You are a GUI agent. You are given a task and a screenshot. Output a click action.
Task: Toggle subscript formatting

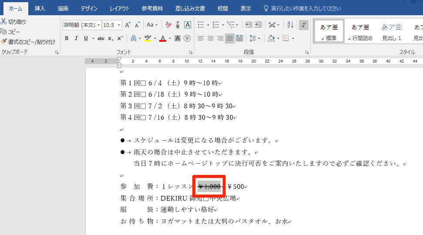[x=111, y=38]
